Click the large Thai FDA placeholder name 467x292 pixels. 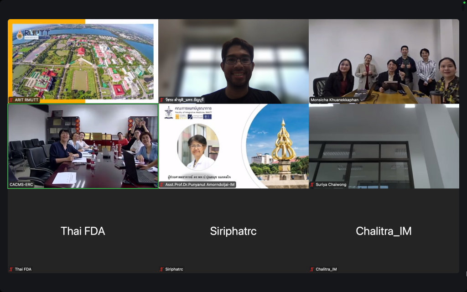(83, 231)
